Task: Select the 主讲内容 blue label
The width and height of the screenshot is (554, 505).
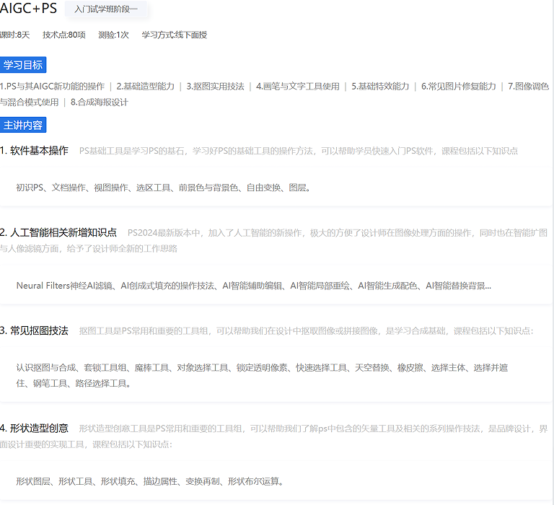Action: [23, 125]
